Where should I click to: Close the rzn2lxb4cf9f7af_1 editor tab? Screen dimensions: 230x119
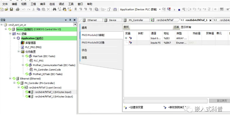click(x=210, y=20)
